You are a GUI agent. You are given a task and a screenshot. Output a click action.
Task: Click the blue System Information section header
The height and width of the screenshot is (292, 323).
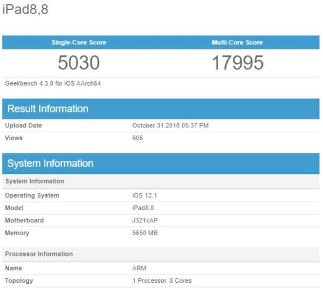pos(50,164)
